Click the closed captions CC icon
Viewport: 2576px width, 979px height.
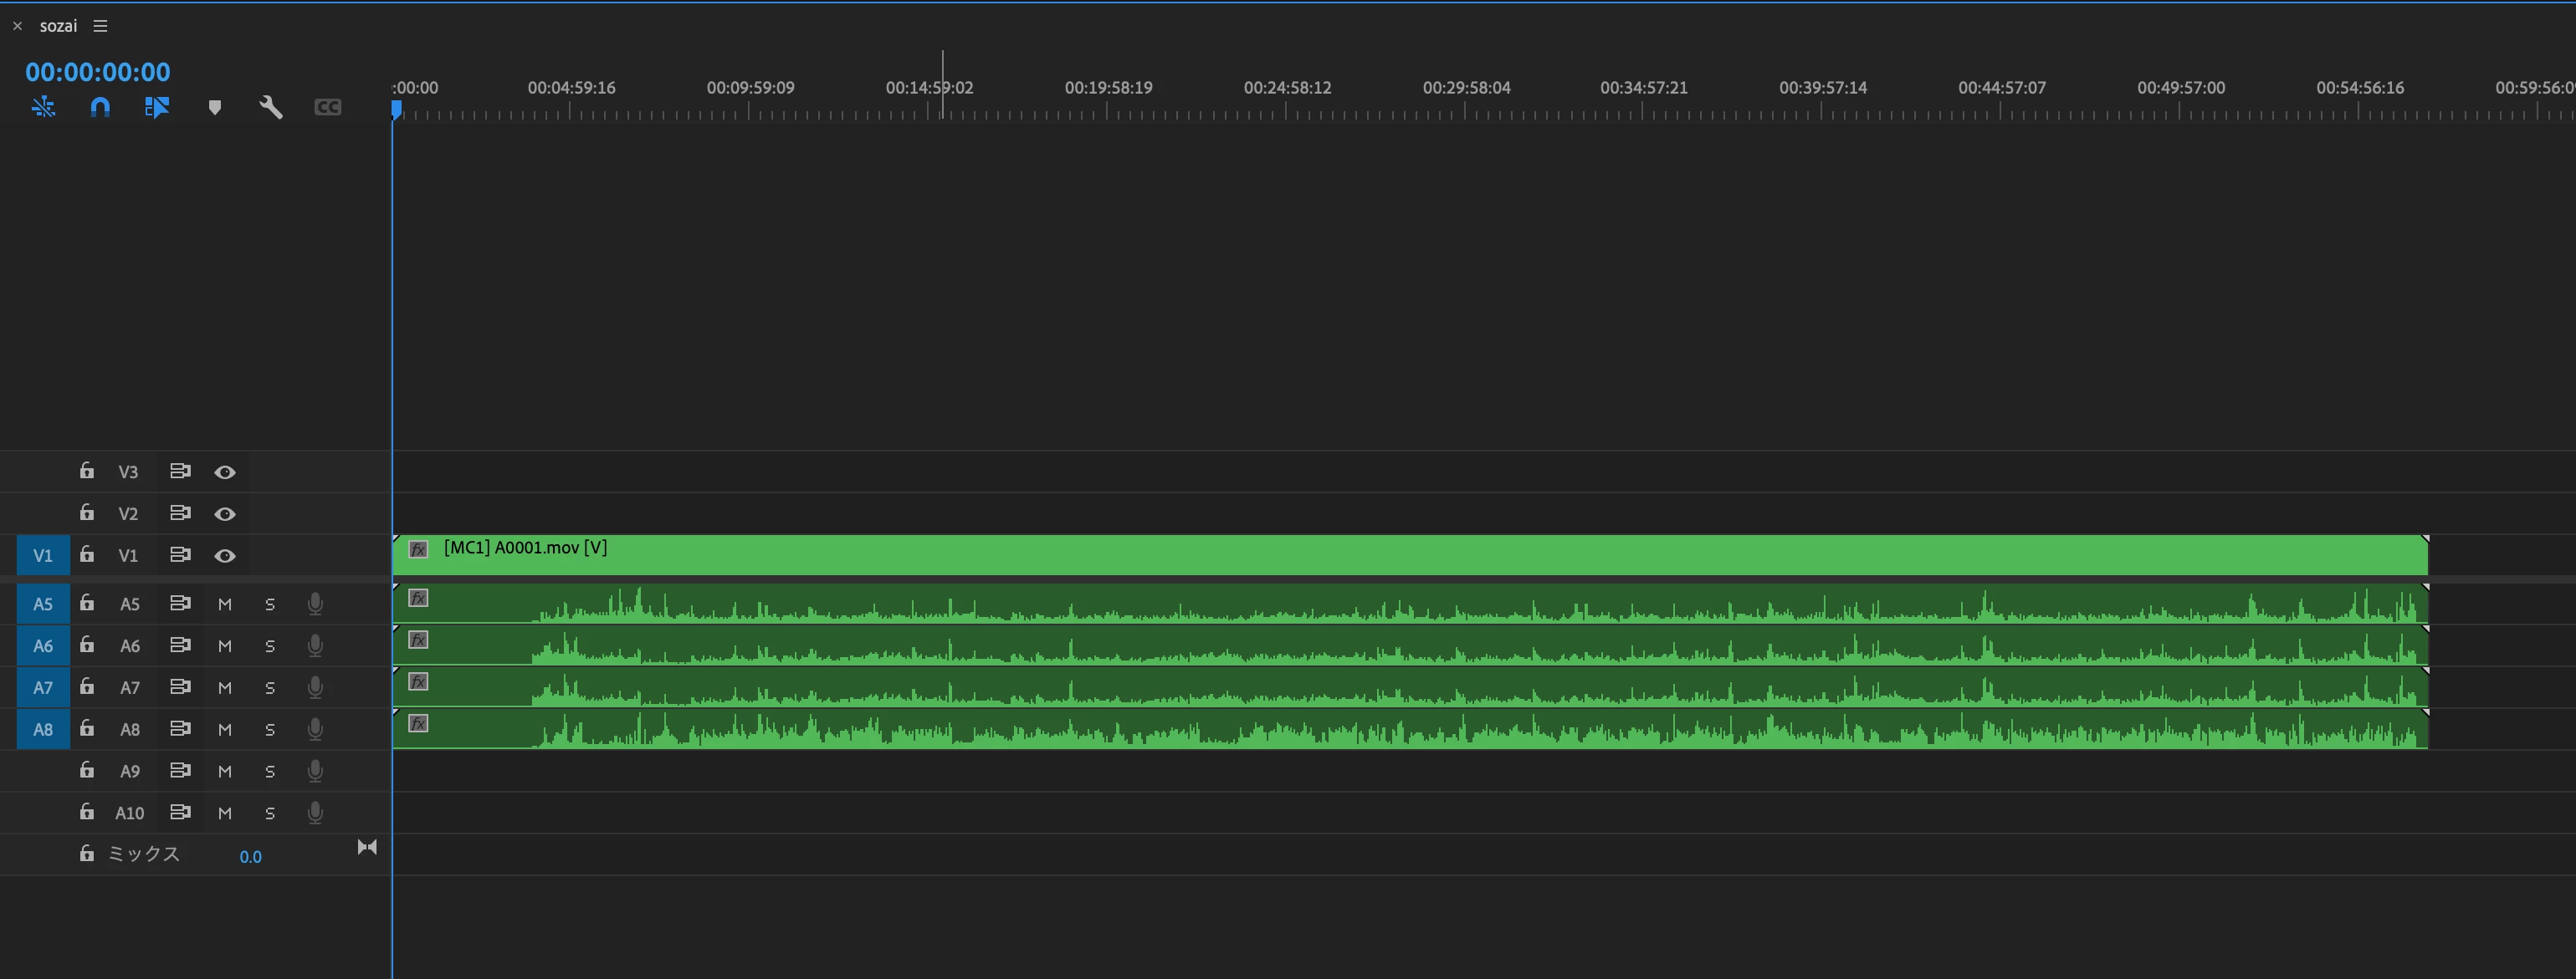[328, 107]
